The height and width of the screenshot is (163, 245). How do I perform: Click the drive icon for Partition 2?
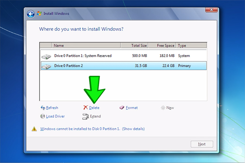(46, 66)
